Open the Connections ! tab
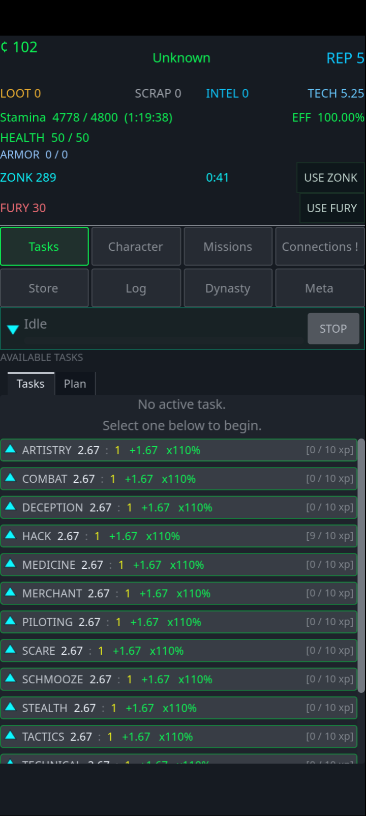366x816 pixels. (x=320, y=247)
